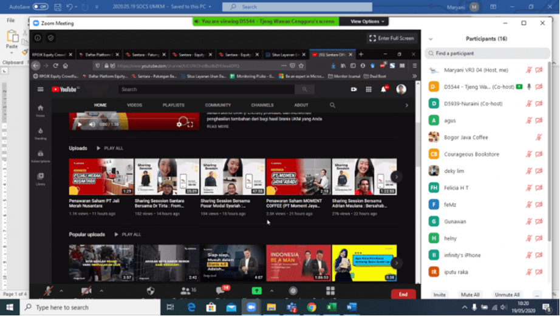Viewport: 560px width, 316px height.
Task: Click the Enter Full Screen button
Action: coord(392,38)
